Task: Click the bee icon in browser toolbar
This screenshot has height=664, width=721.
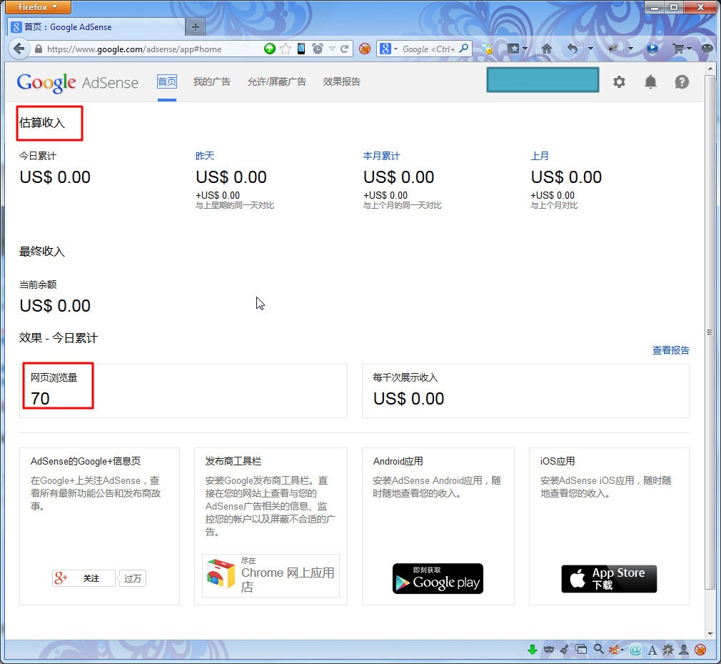Action: pos(488,49)
